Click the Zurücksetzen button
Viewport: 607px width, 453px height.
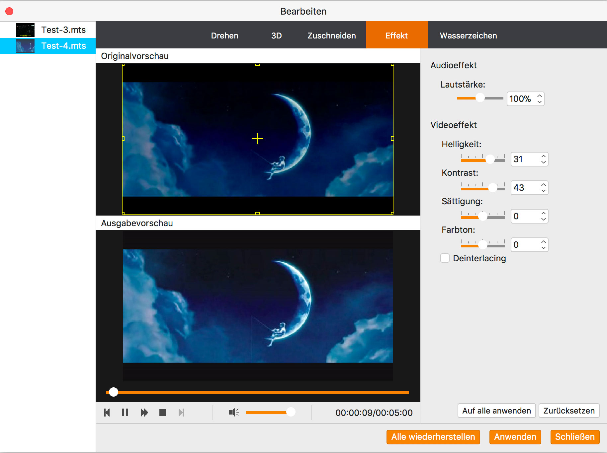tap(569, 411)
